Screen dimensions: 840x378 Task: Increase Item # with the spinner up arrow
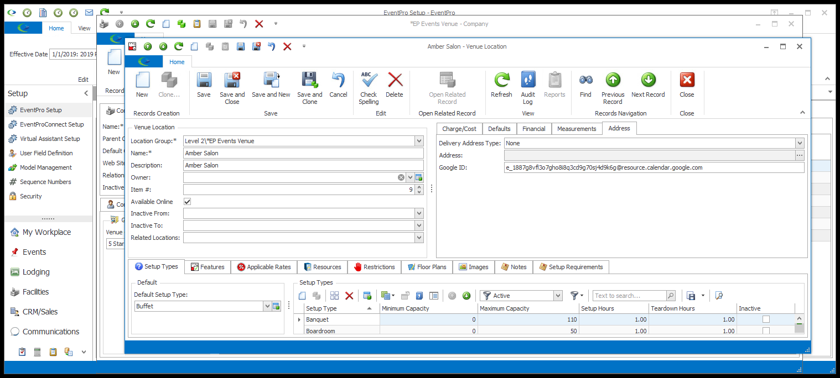coord(419,187)
